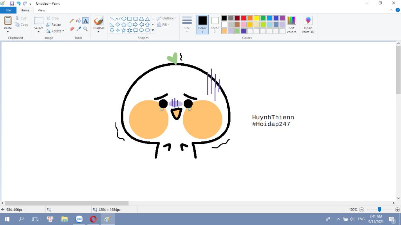
Task: Switch to the View tab
Action: click(42, 10)
